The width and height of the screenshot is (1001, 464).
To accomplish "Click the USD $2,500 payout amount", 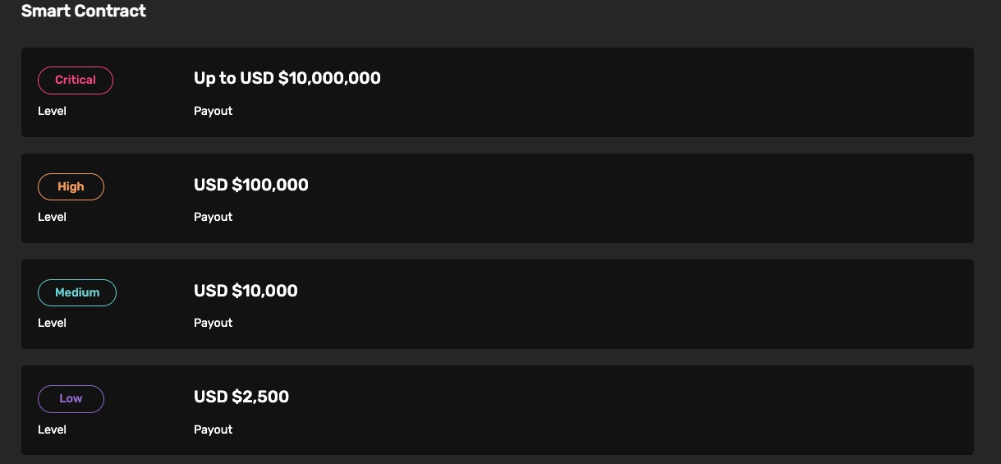I will coord(241,397).
